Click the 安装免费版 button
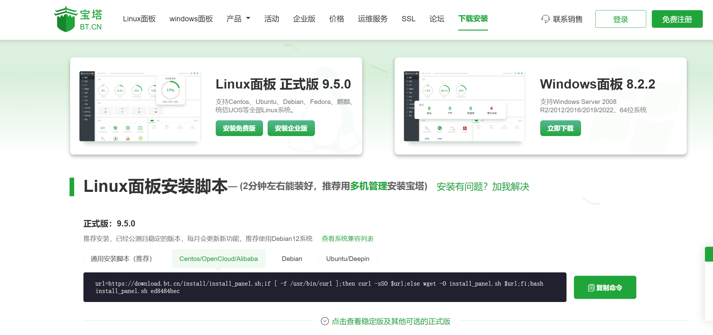The width and height of the screenshot is (713, 335). click(x=239, y=128)
